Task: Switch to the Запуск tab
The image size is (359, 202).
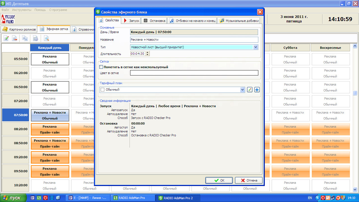Action: point(131,21)
